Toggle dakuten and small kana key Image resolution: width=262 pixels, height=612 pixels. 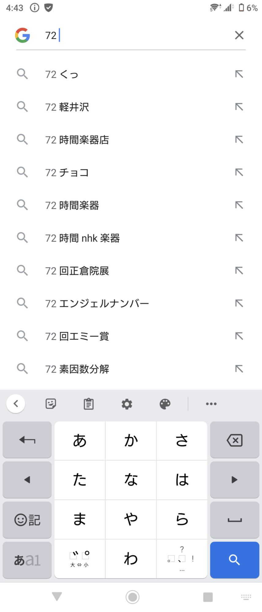point(80,559)
